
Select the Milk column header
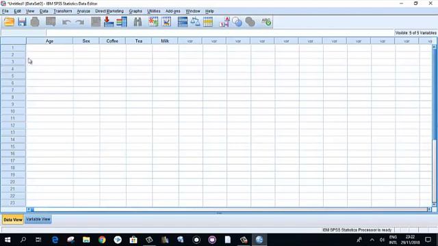pyautogui.click(x=165, y=41)
